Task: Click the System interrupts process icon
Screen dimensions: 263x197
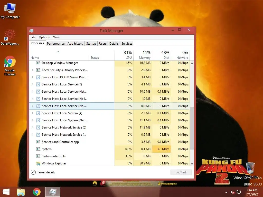Action: (x=38, y=156)
